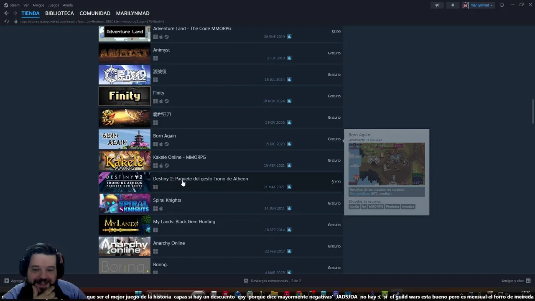Click the store URL address field

click(x=92, y=21)
